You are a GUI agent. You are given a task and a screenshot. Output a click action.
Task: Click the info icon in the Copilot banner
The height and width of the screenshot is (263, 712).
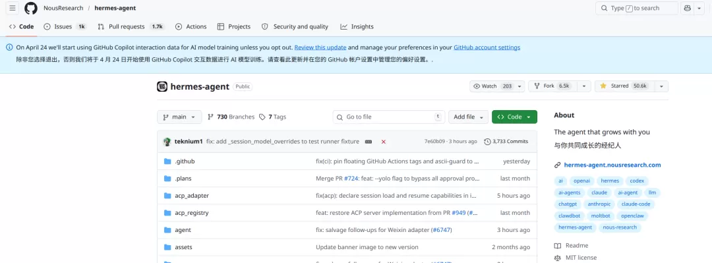(9, 47)
